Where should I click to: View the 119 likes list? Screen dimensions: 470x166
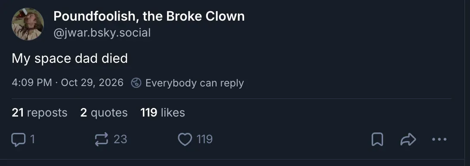click(163, 113)
